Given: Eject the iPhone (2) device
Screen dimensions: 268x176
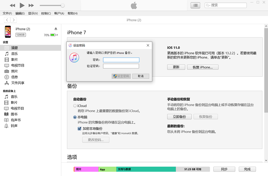Looking at the screenshot, I should tap(56, 29).
